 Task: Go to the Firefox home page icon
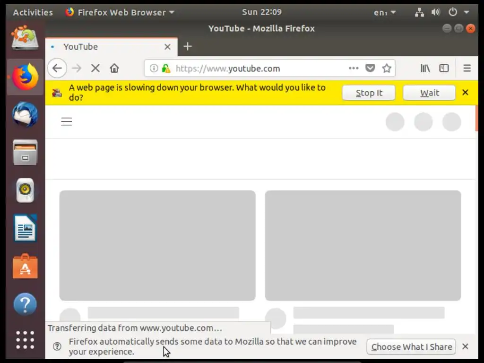(114, 68)
